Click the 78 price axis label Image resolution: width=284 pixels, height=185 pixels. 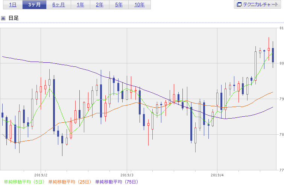click(281, 134)
